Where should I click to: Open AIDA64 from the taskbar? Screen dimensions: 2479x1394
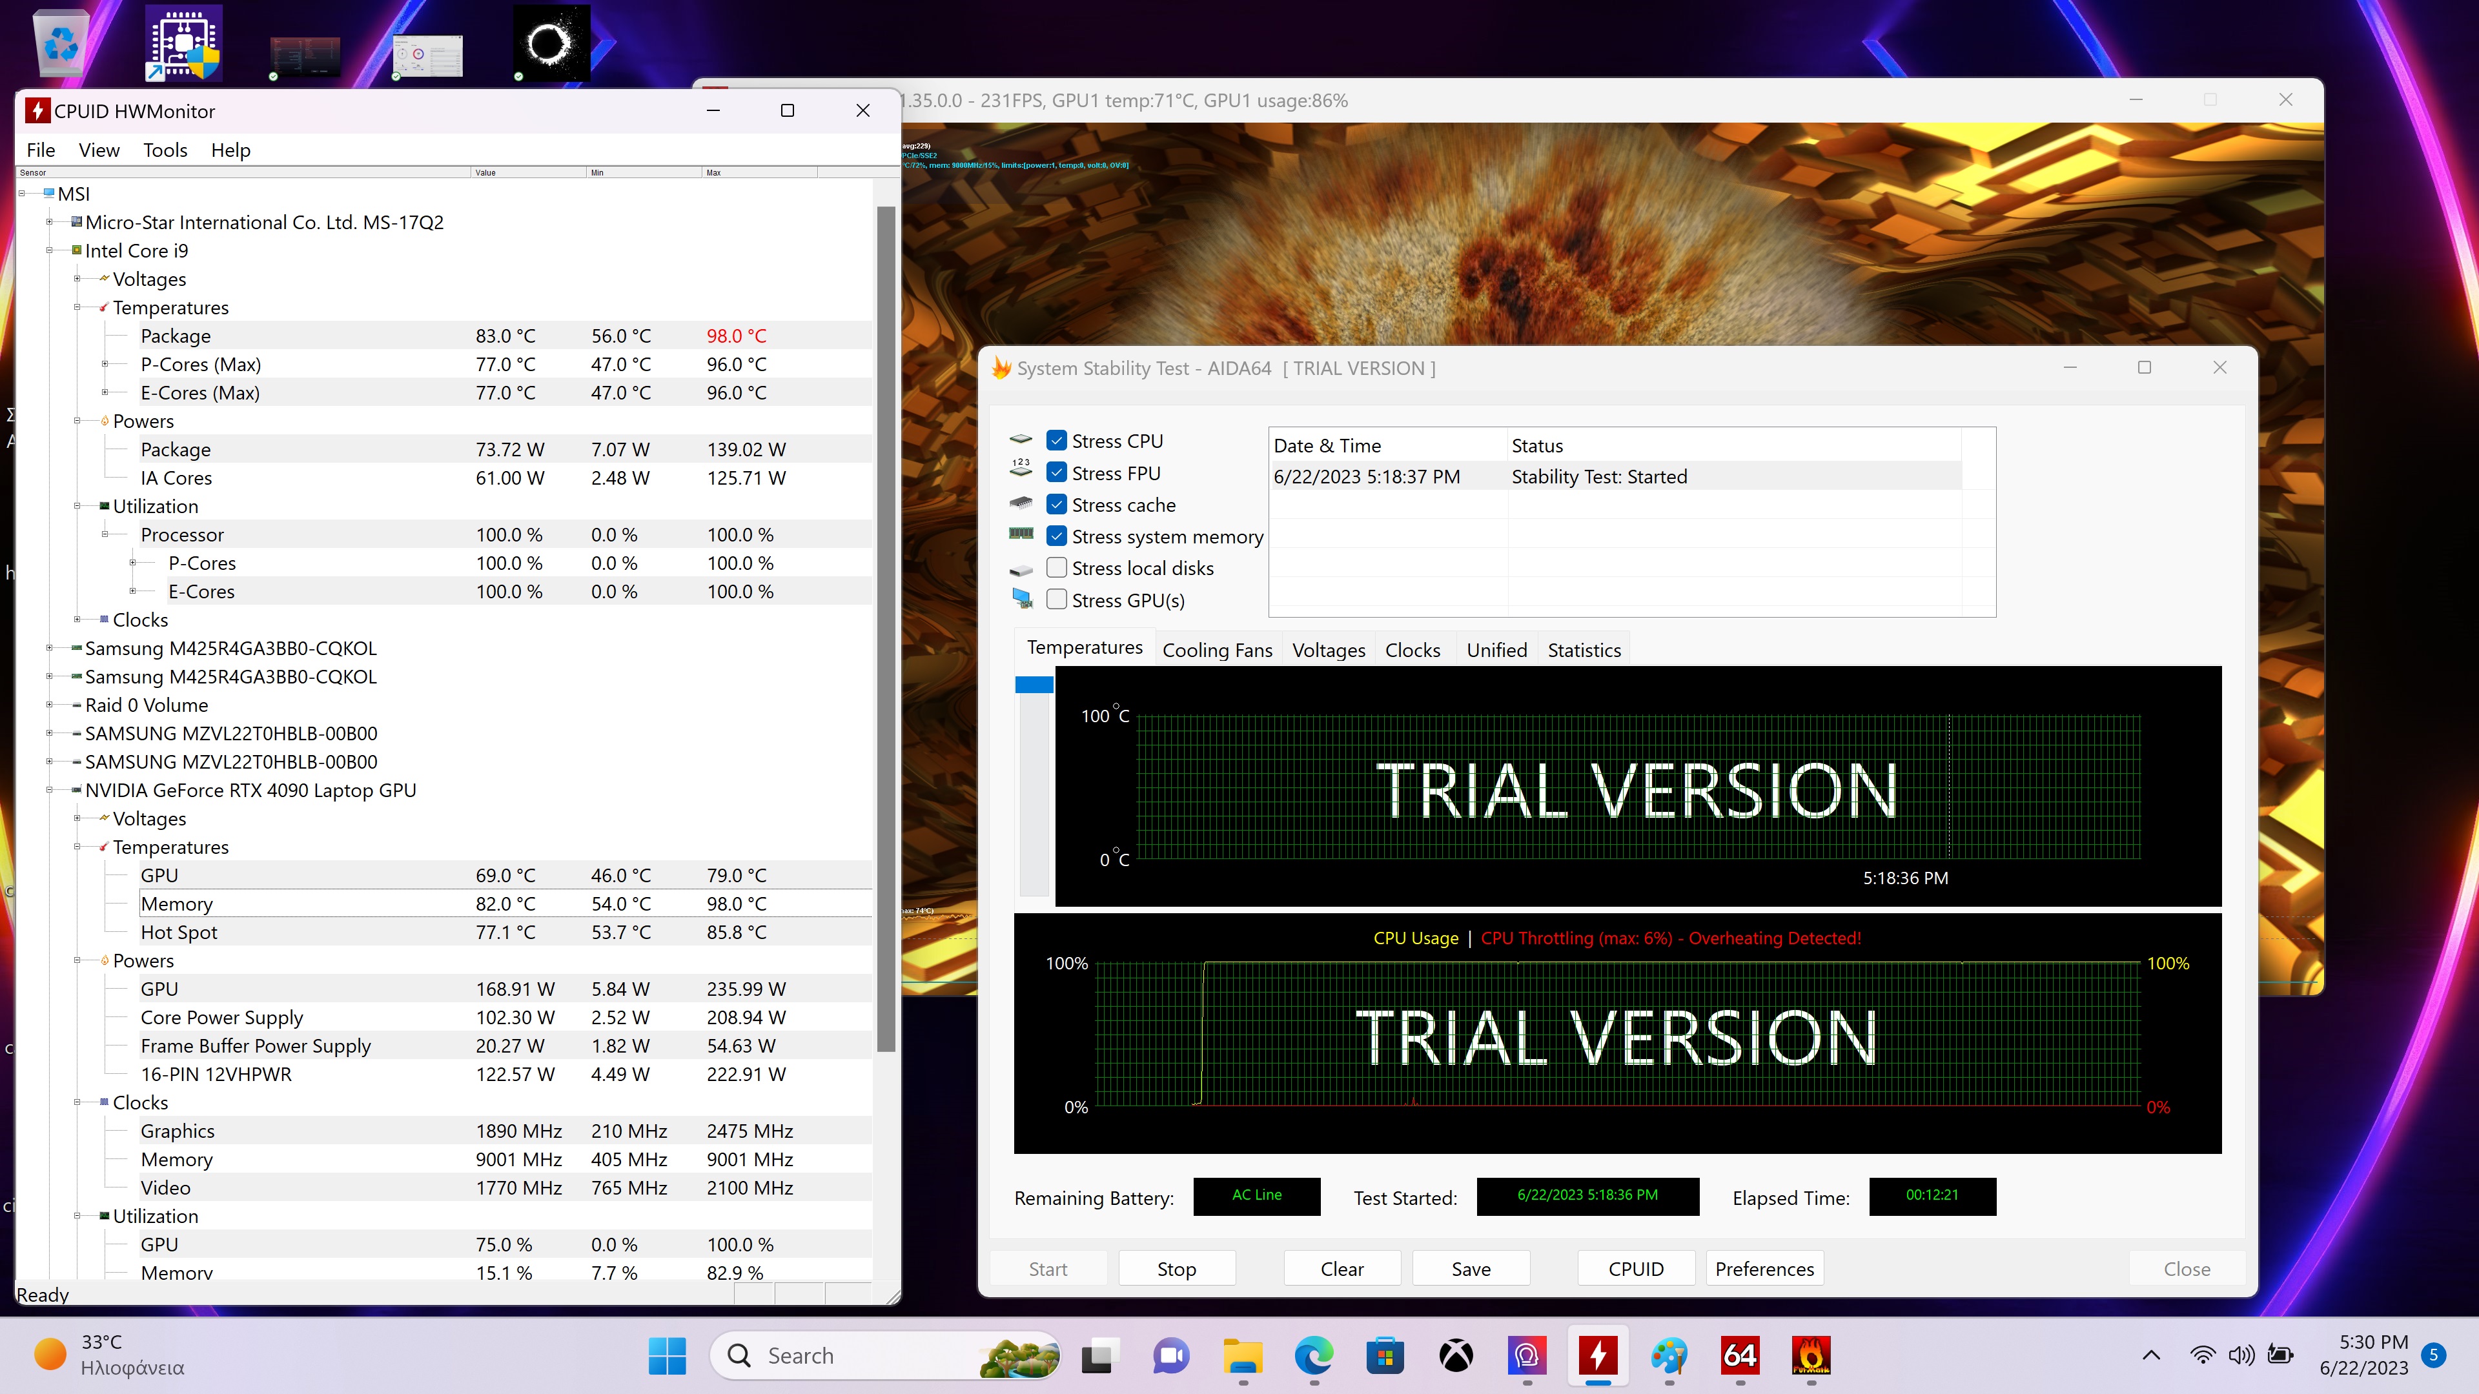(1740, 1355)
